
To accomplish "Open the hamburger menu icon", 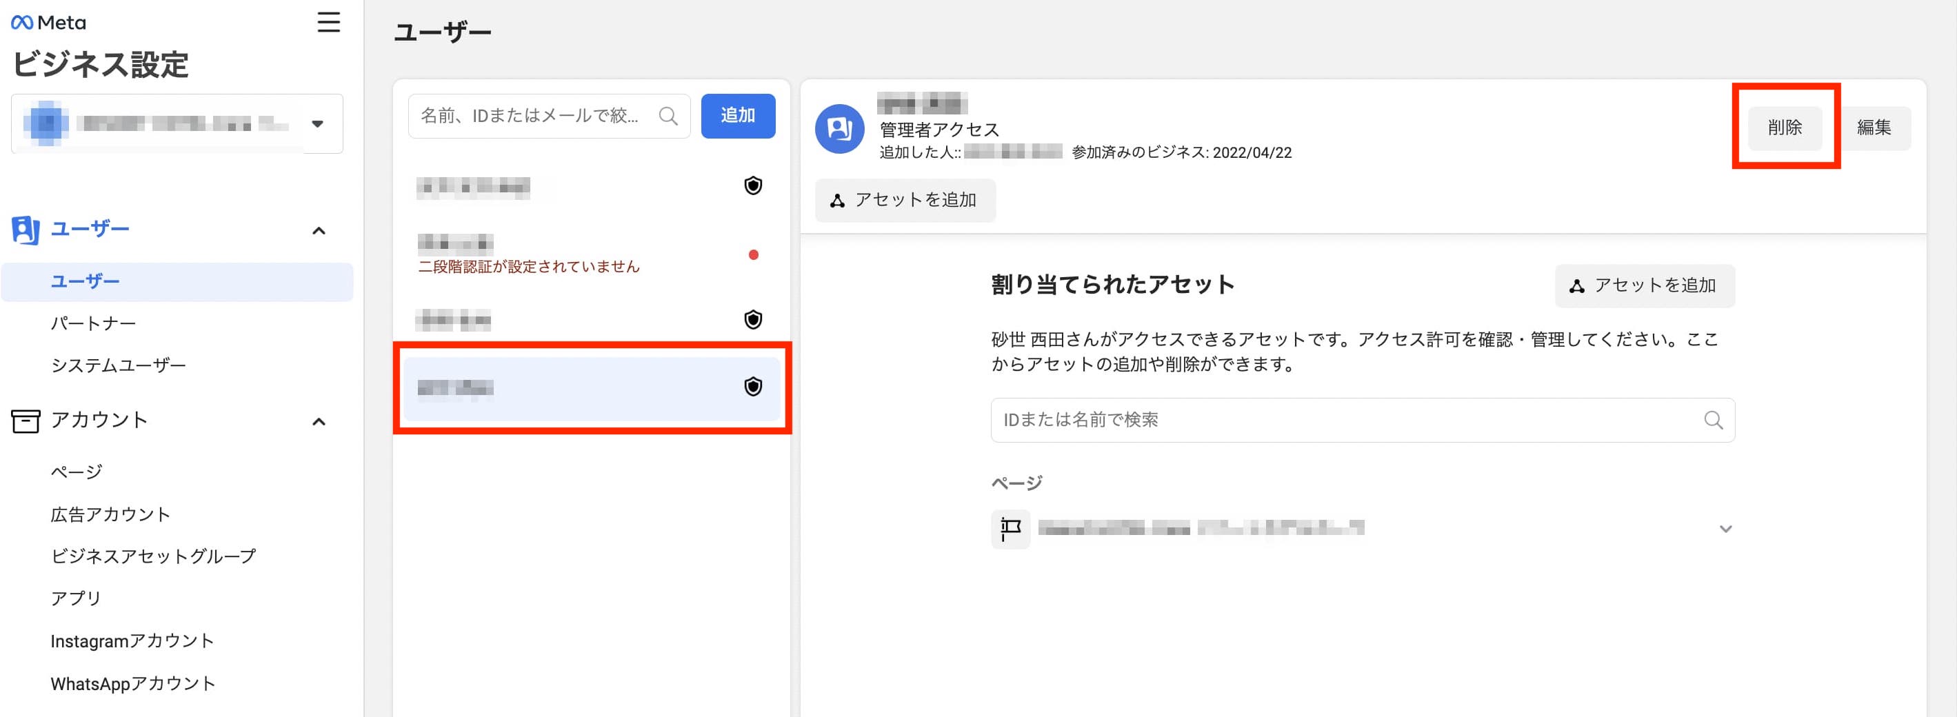I will (x=328, y=23).
